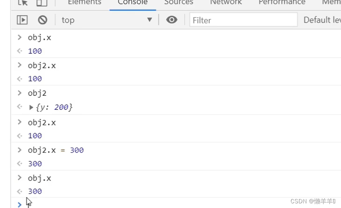Click the first 'obj.x' command entry
This screenshot has width=341, height=208.
point(39,38)
